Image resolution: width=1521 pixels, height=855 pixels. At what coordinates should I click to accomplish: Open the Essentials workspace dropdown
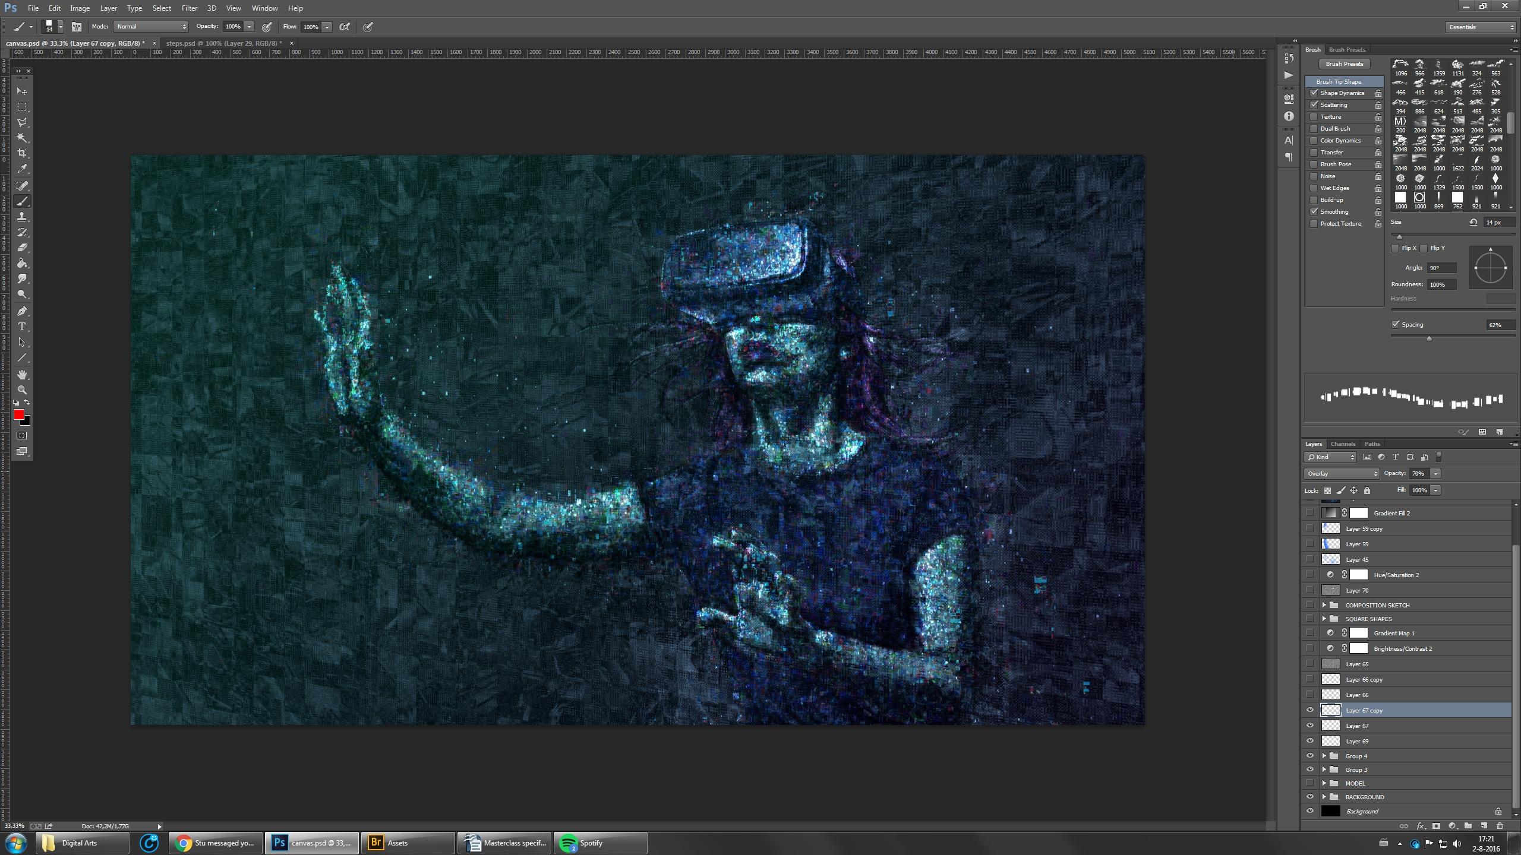(1481, 27)
